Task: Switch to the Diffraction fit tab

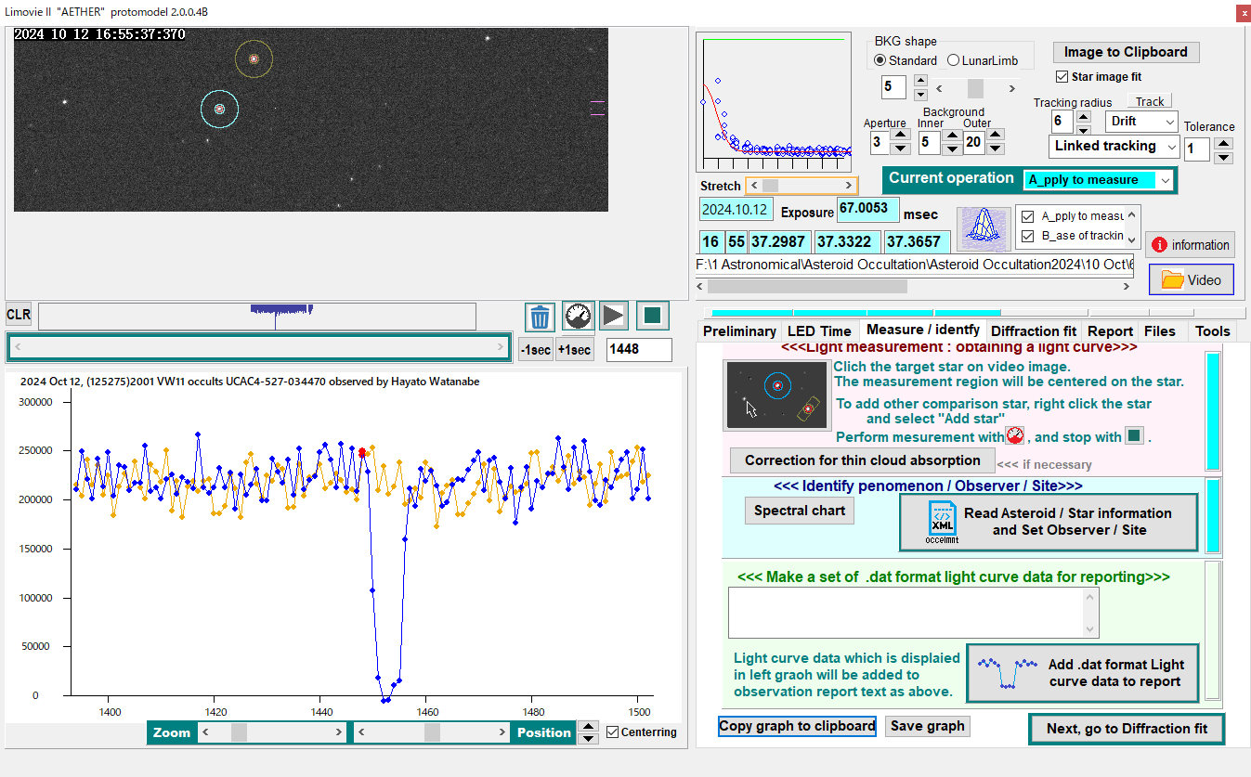Action: (1034, 331)
